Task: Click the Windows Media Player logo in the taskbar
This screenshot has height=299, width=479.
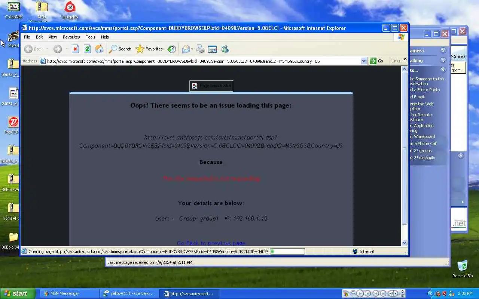Action: [346, 293]
